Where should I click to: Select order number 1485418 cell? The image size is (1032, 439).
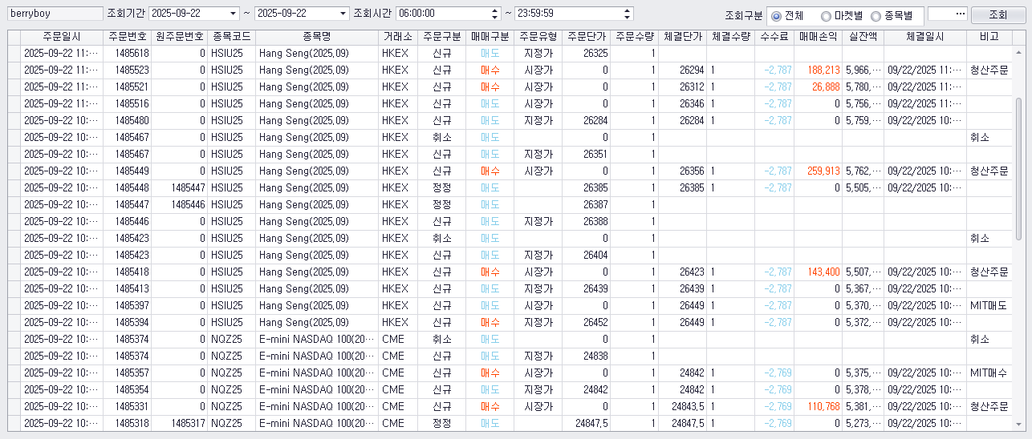click(127, 272)
